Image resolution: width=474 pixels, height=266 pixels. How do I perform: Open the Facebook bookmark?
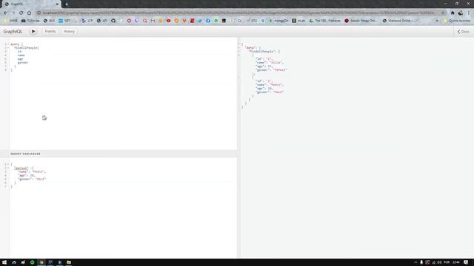coord(208,21)
